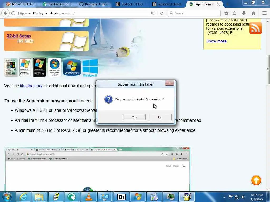This screenshot has height=202, width=270.
Task: Open the installer taskbar icon
Action: 187,197
